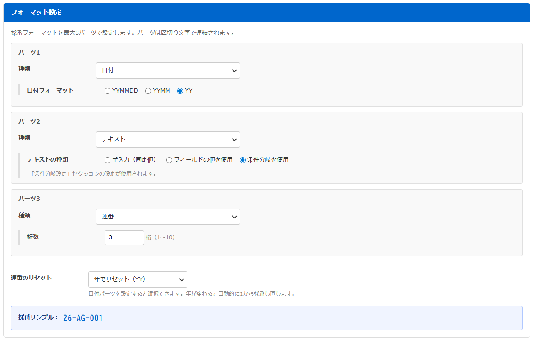Image resolution: width=535 pixels, height=339 pixels.
Task: Click the フォーマット設定 header title
Action: [36, 12]
